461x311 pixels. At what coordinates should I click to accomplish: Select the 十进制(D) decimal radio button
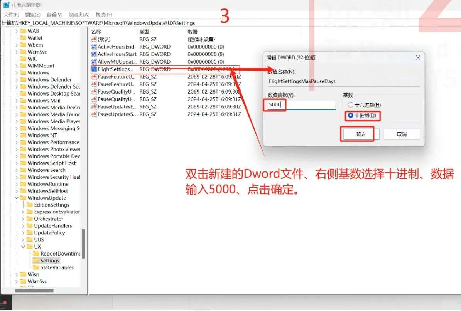tap(350, 115)
